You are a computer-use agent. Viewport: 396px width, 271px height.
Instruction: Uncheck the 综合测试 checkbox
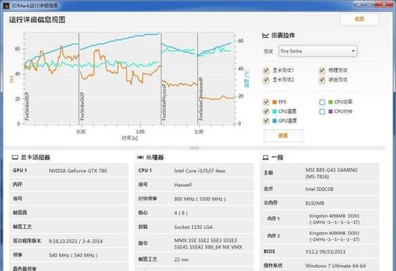[x=322, y=80]
